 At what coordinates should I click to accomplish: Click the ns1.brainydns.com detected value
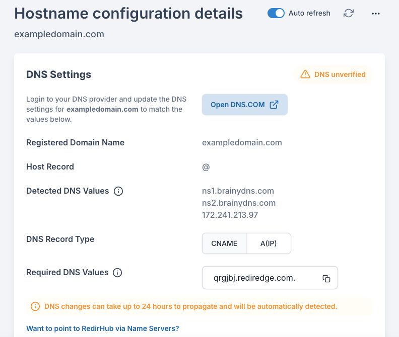point(238,191)
